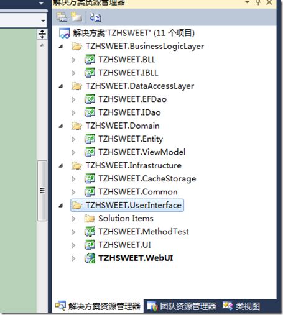
Task: Expand the TZHSWEET.CacheStorage project node
Action: 73,179
